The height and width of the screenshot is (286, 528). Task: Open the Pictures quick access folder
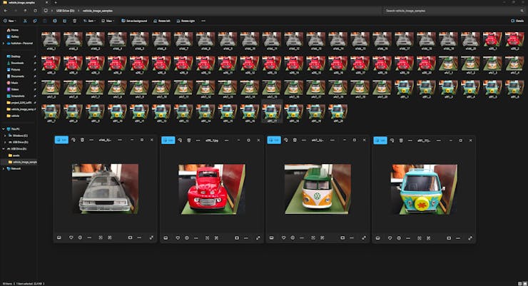pos(16,70)
